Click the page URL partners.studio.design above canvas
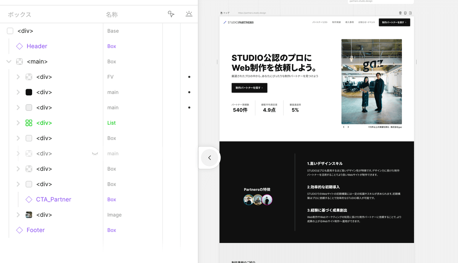Viewport: 458px width, 263px height. click(252, 13)
